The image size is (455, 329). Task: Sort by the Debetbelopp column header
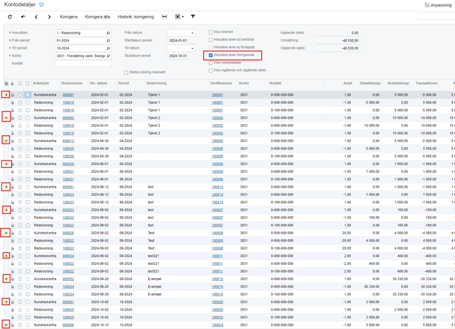[370, 83]
